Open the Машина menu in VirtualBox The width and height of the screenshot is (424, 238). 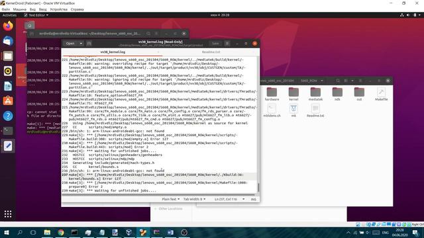click(x=19, y=9)
